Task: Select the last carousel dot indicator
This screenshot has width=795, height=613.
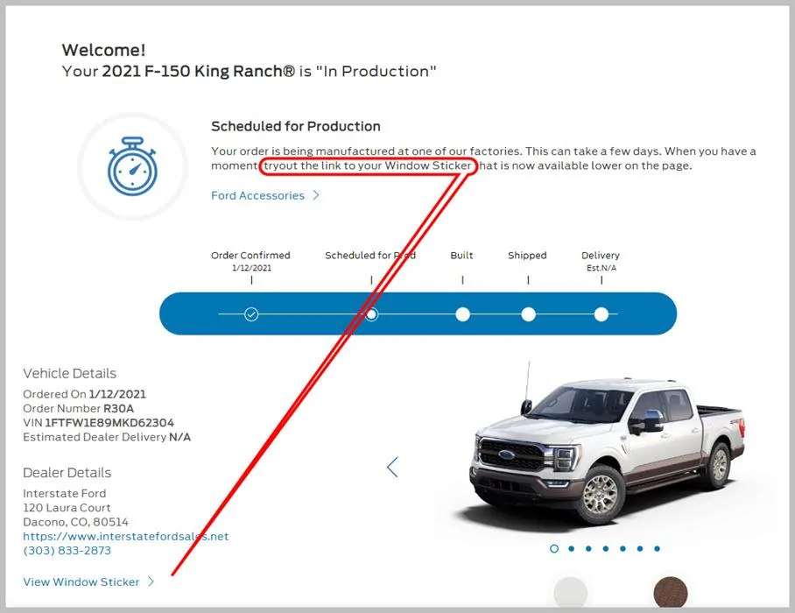Action: click(655, 549)
